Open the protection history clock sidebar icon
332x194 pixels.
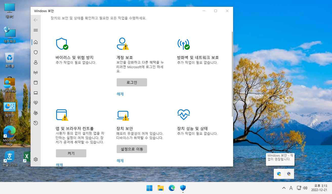tap(36, 123)
